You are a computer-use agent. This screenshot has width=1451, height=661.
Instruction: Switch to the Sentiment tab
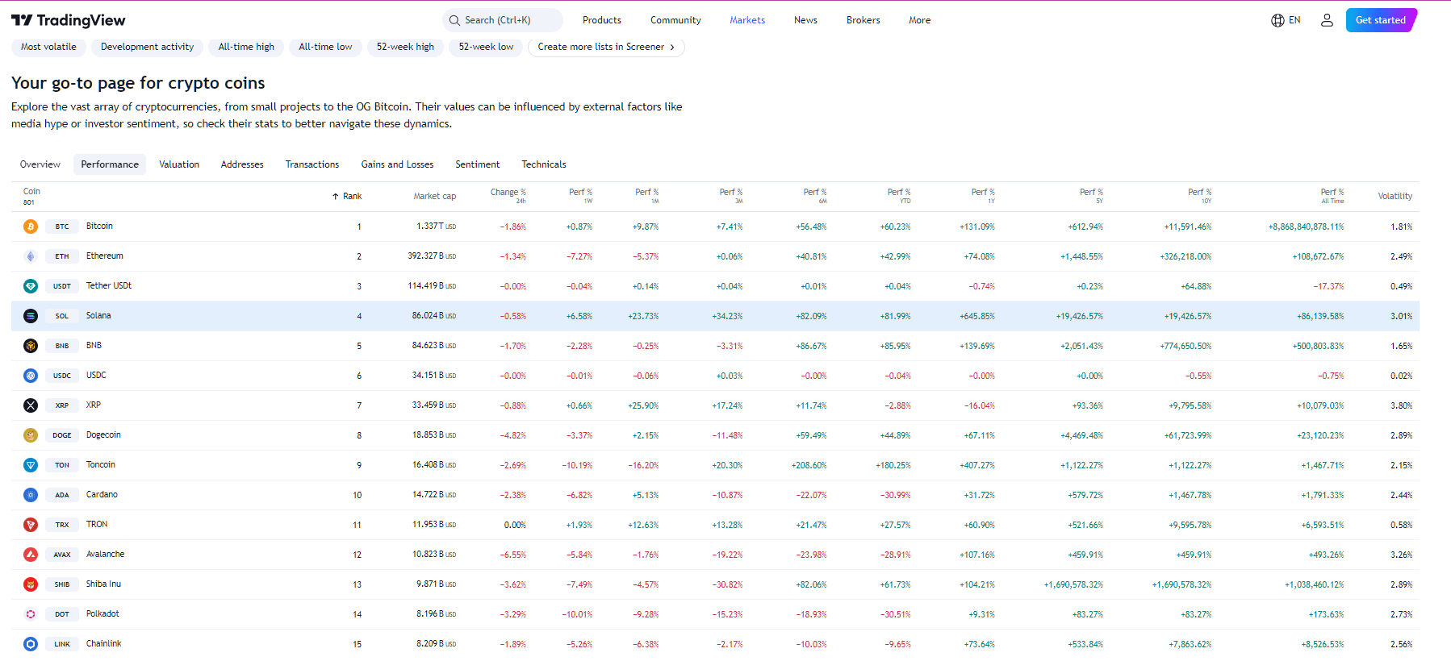[478, 164]
